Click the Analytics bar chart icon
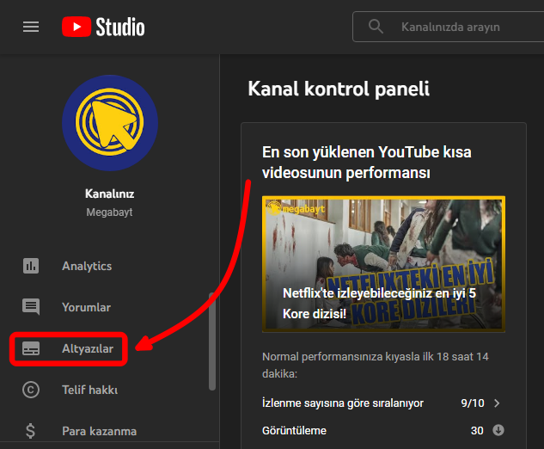544x449 pixels. click(31, 266)
